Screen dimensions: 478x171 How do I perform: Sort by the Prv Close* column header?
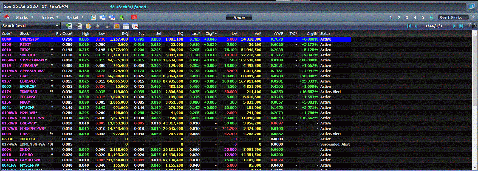click(x=64, y=33)
